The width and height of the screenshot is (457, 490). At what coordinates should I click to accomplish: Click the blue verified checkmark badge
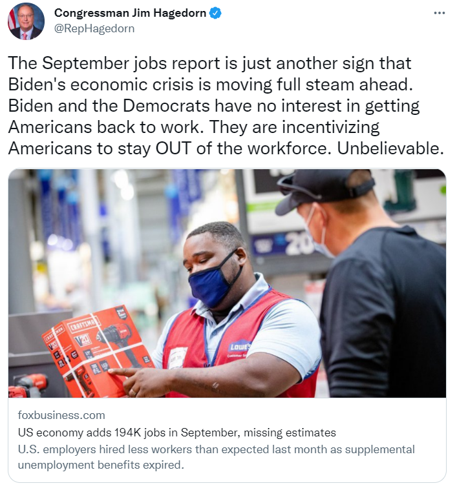(215, 13)
